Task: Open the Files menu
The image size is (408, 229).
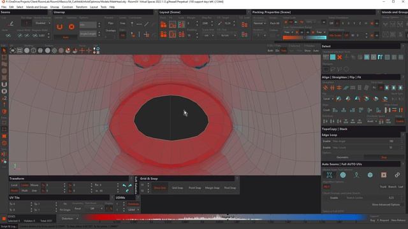Action: [x=4, y=7]
